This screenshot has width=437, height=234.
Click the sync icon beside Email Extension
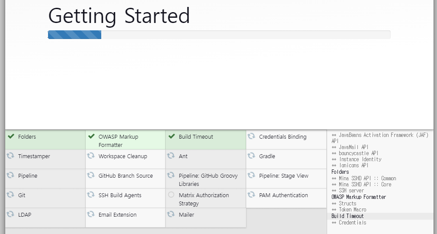(x=91, y=214)
